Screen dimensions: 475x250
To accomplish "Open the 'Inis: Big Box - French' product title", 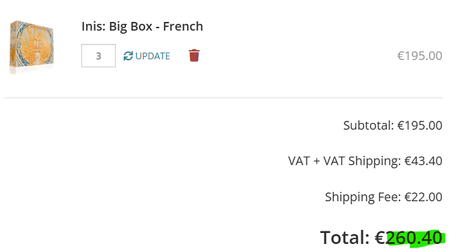I will pyautogui.click(x=142, y=26).
